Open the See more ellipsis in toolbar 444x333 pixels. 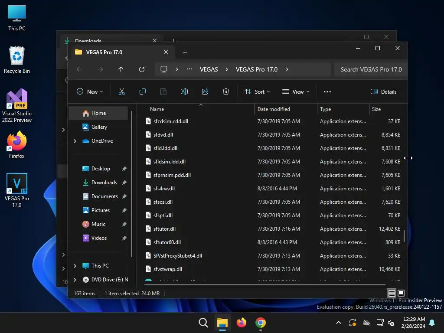tap(327, 92)
